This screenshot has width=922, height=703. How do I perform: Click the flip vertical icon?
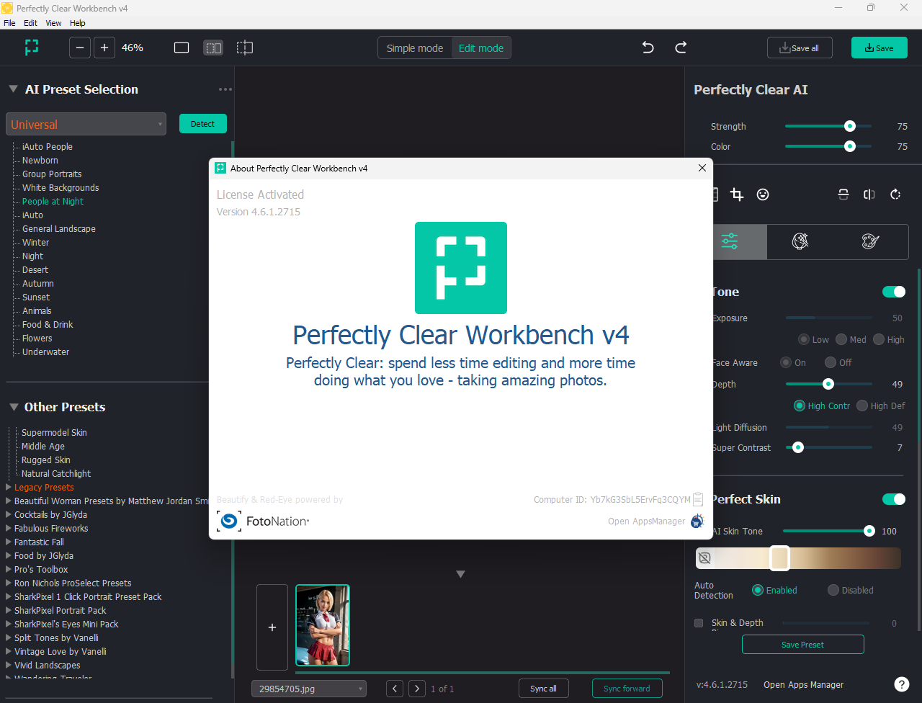tap(843, 194)
